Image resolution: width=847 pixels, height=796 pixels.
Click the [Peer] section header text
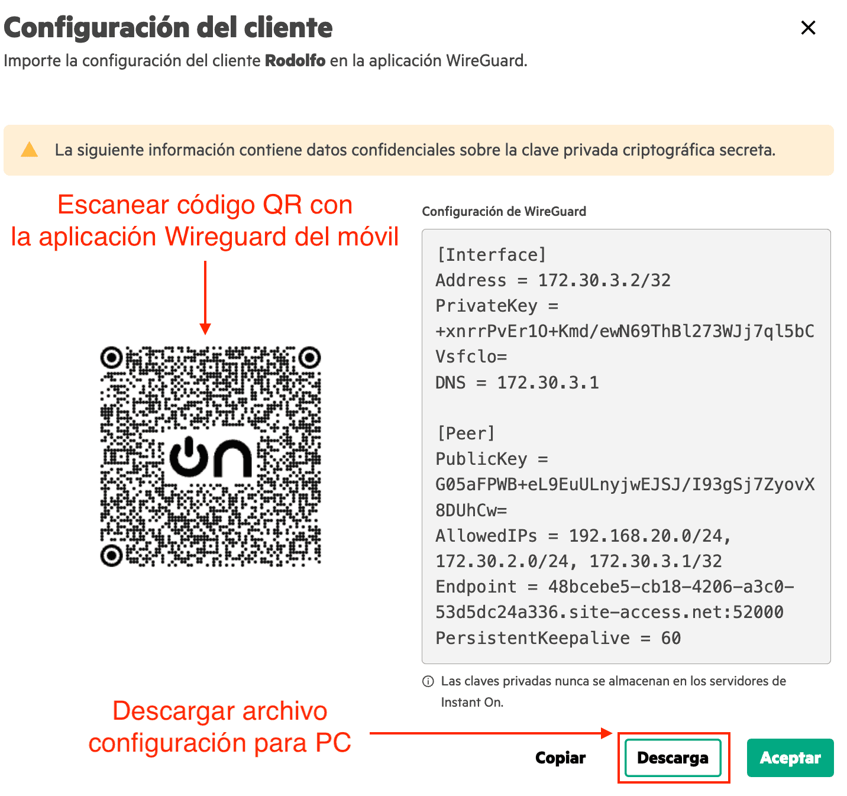[465, 433]
